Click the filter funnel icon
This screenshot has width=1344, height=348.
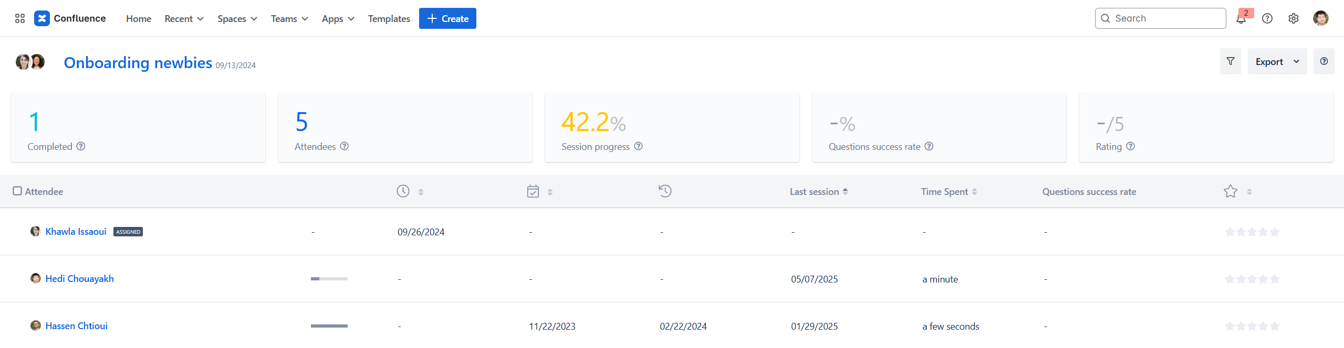click(1230, 61)
